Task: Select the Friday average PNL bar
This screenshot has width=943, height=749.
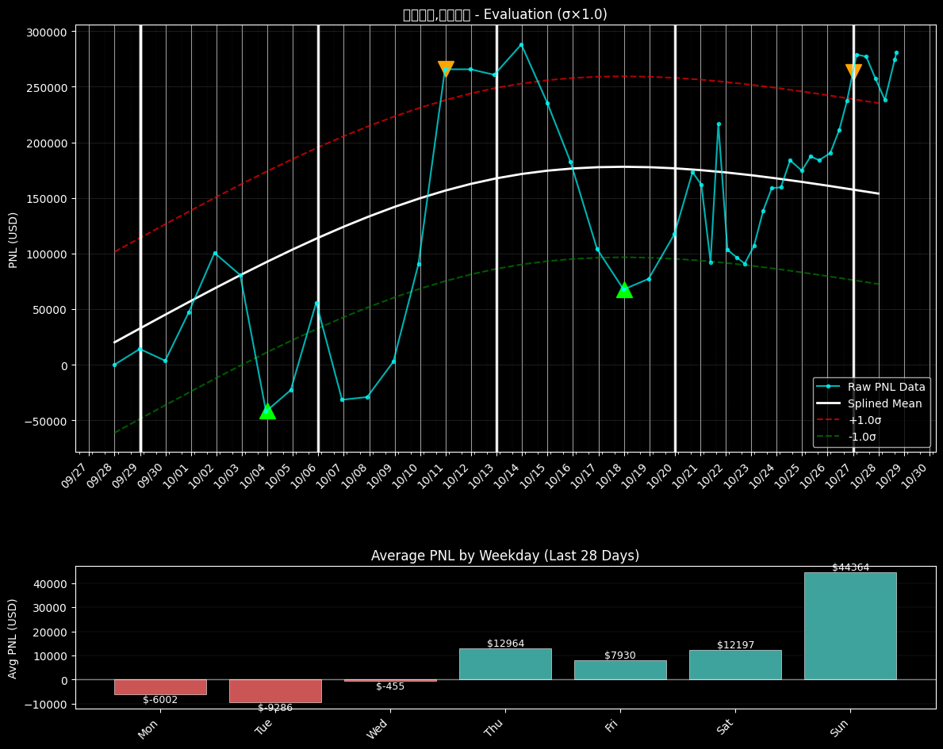Action: (x=620, y=670)
